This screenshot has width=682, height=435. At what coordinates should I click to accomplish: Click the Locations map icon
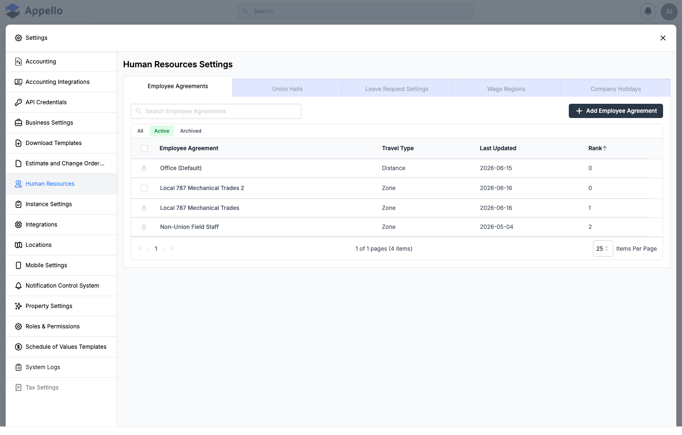(18, 245)
